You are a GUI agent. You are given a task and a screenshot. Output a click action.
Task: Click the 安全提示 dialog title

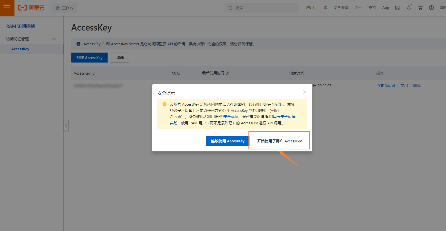[x=166, y=93]
